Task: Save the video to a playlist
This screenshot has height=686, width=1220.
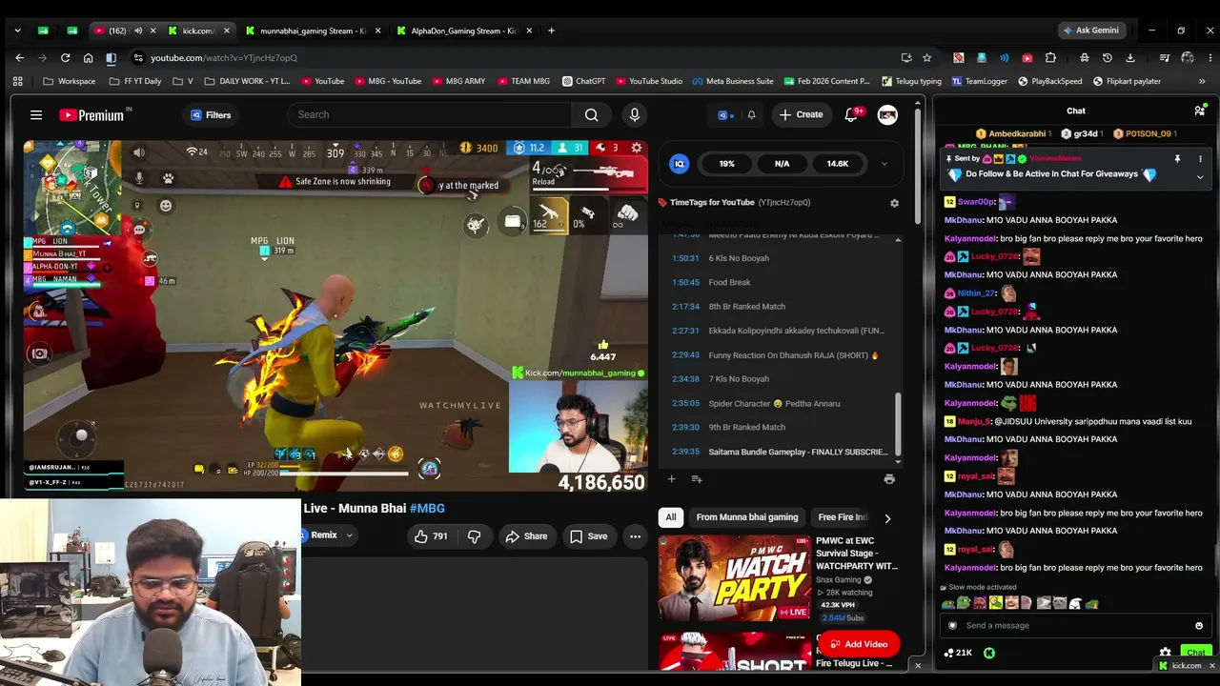Action: point(588,536)
